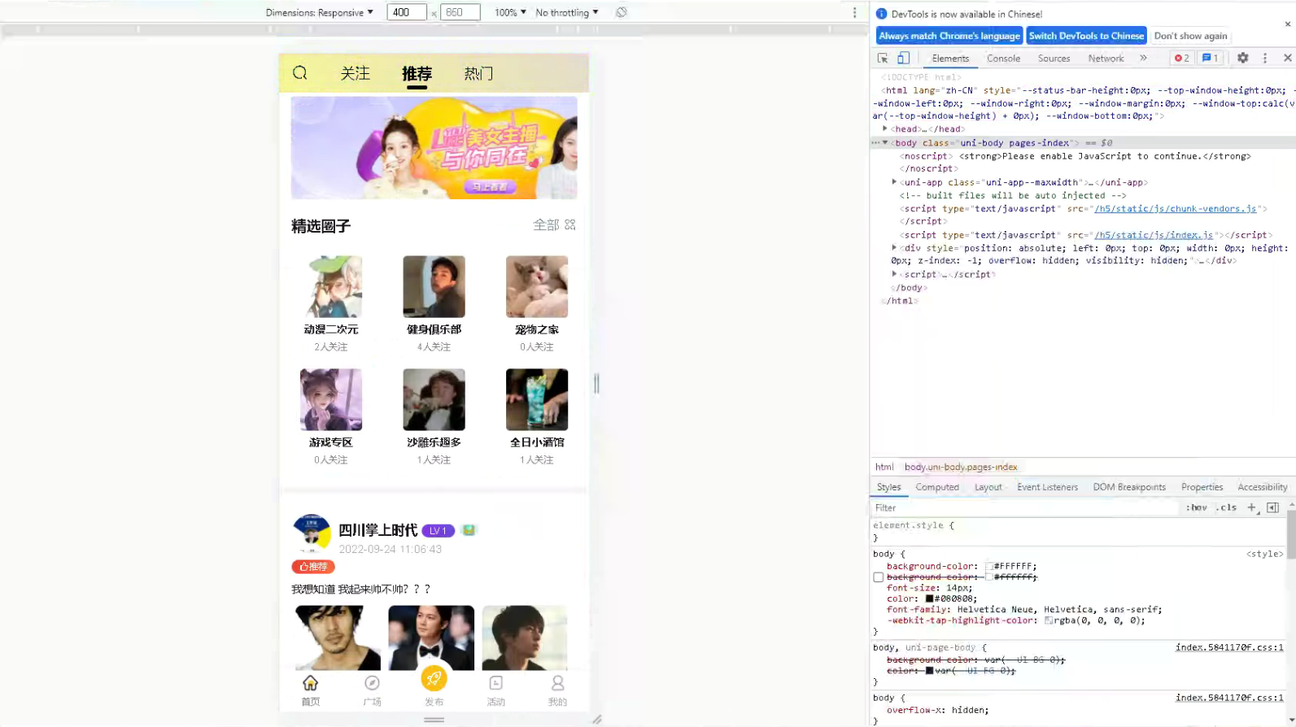Switch to the Network tab
The width and height of the screenshot is (1296, 727).
[1106, 58]
